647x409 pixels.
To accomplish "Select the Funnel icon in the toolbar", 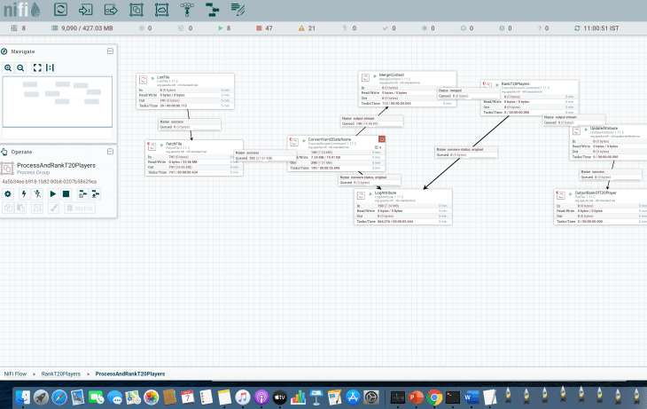I will point(188,10).
